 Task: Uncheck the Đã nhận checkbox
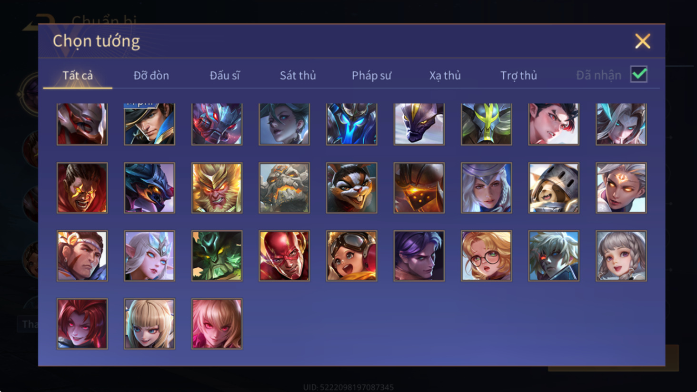(639, 75)
